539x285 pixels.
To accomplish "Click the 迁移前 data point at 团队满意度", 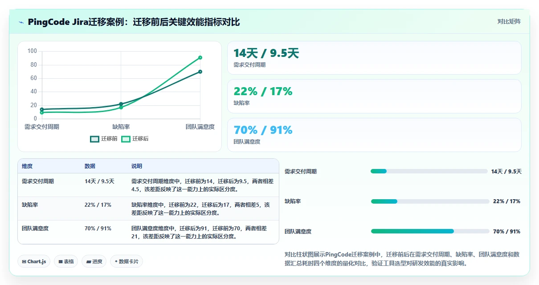I will point(200,72).
